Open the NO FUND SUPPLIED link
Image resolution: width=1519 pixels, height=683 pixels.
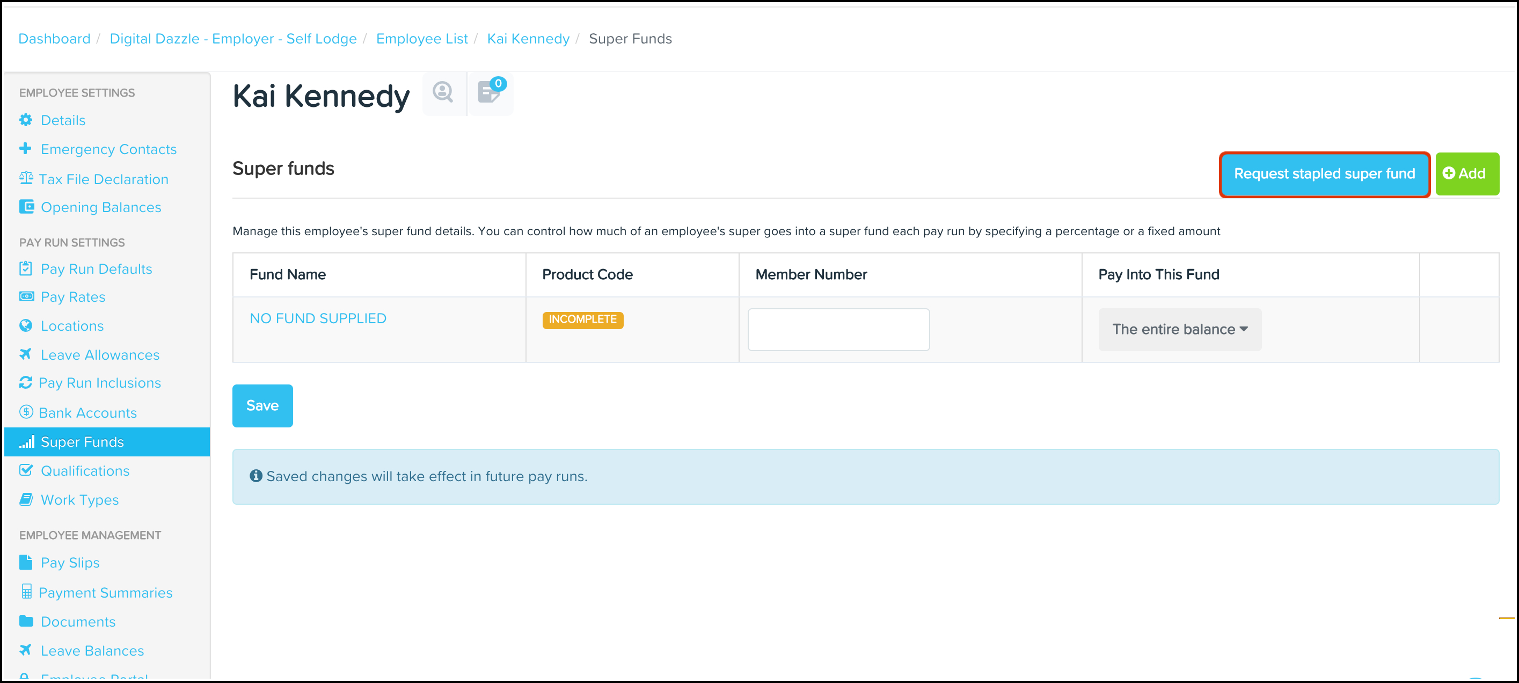click(318, 318)
